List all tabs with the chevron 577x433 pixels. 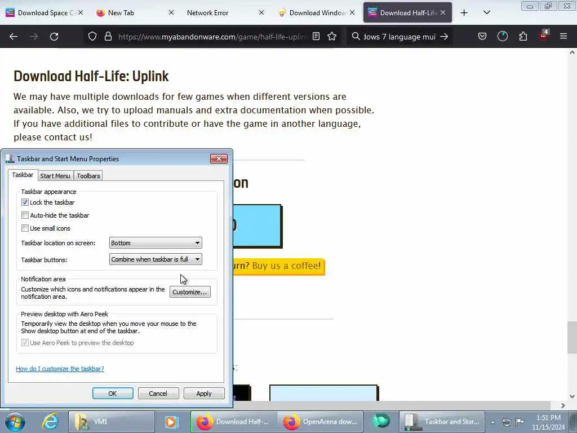pyautogui.click(x=486, y=12)
